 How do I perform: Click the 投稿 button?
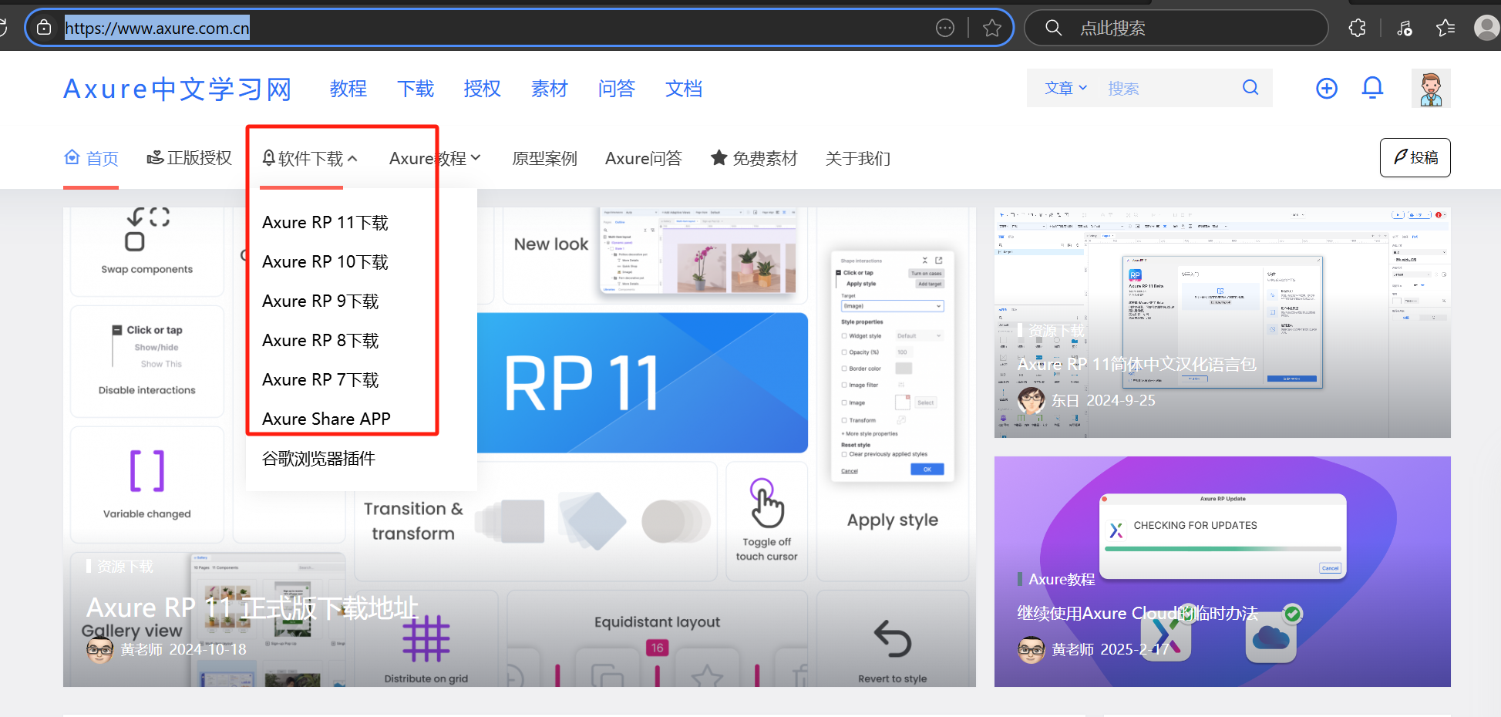point(1415,157)
